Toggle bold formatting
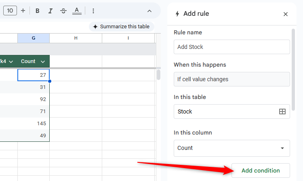Image resolution: width=303 pixels, height=181 pixels. tap(38, 11)
